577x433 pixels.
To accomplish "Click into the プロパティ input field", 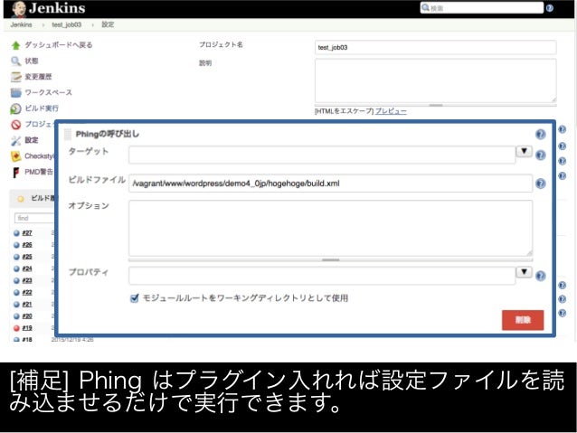I will [x=322, y=276].
